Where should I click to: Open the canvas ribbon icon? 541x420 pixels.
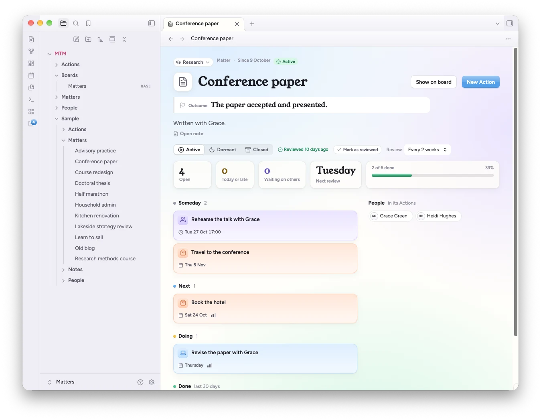(31, 63)
